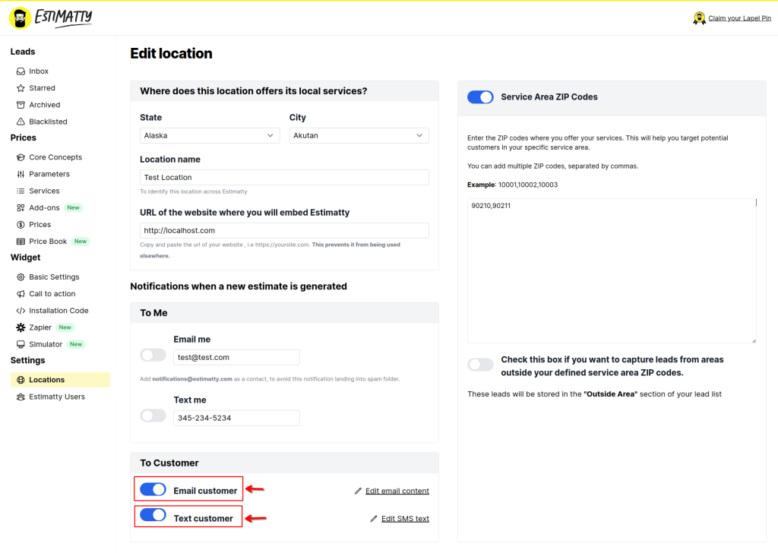Go to Core Concepts page
Screen dimensions: 778x553
coord(55,158)
